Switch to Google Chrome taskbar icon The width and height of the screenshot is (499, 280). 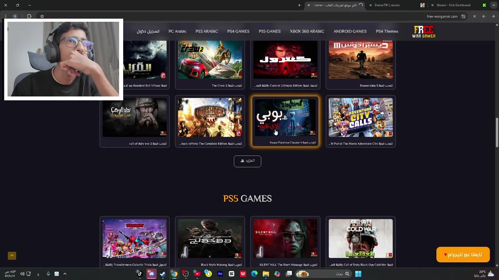coord(174,274)
